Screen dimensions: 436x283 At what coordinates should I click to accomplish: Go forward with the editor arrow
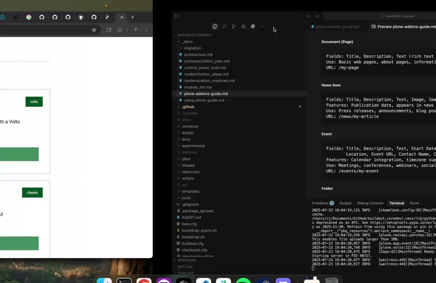317,16
